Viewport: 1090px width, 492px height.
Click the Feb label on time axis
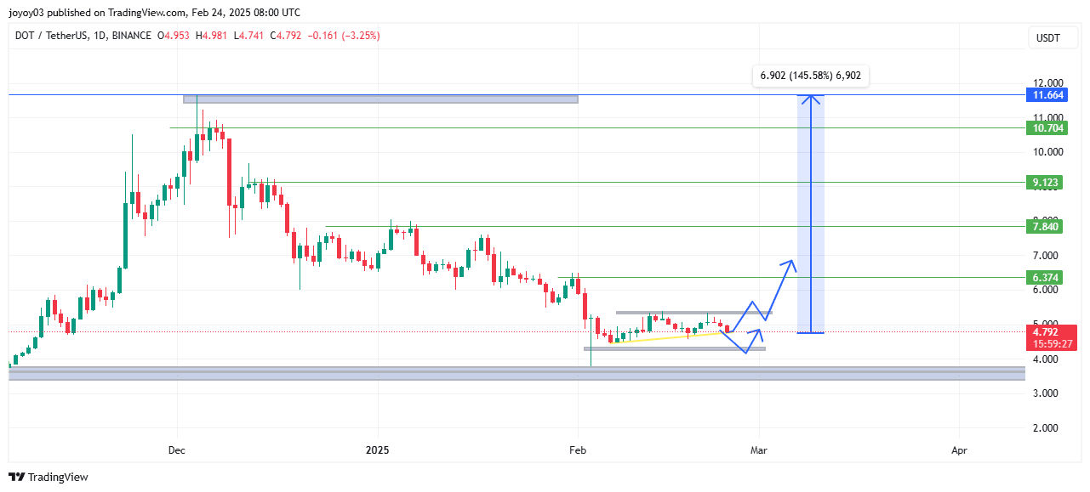click(578, 449)
